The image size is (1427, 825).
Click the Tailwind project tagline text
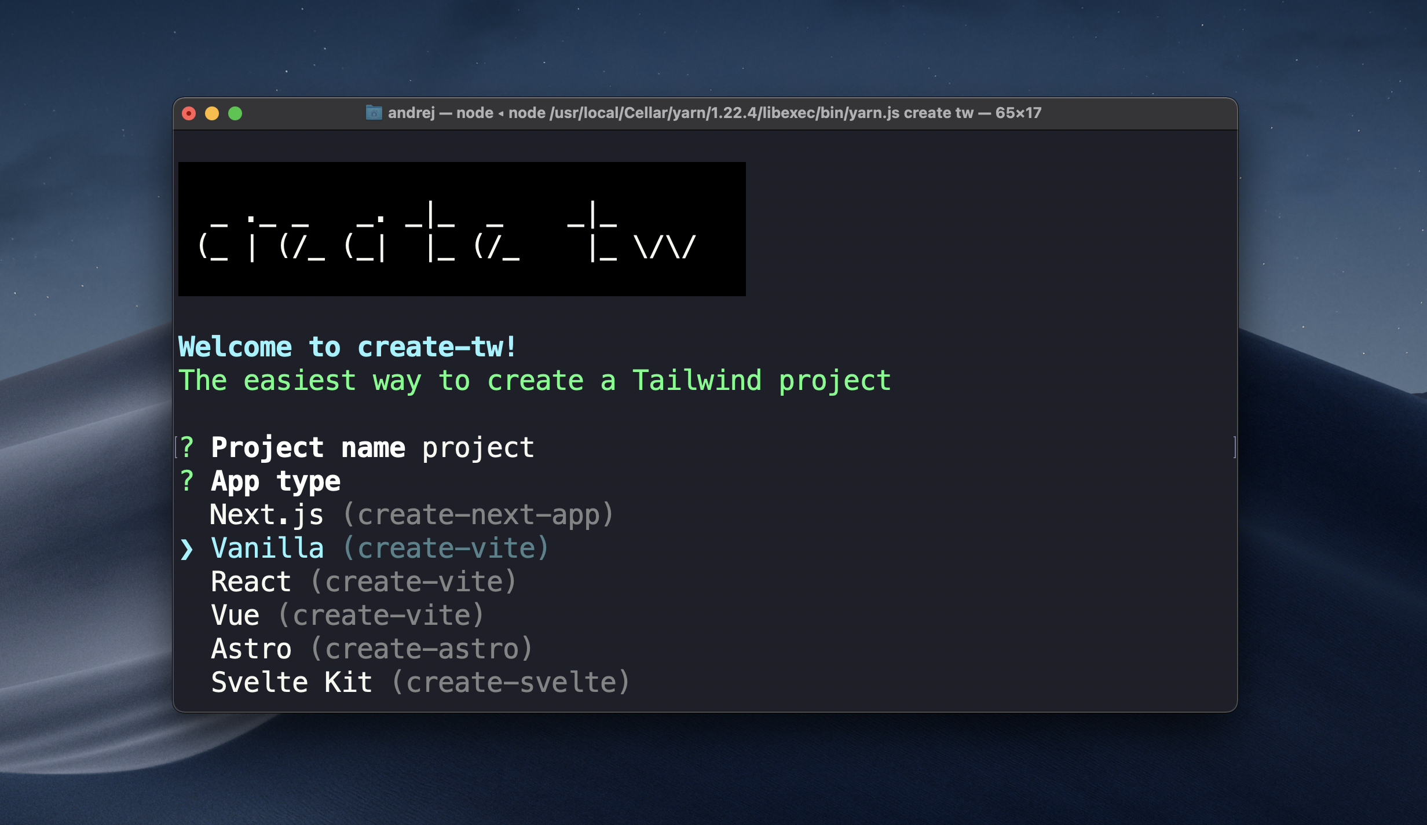pyautogui.click(x=534, y=381)
